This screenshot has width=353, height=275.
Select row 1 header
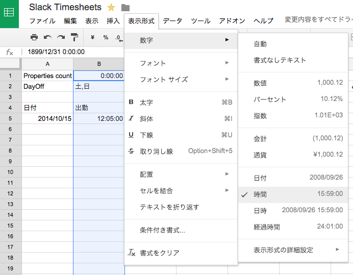tap(10, 76)
